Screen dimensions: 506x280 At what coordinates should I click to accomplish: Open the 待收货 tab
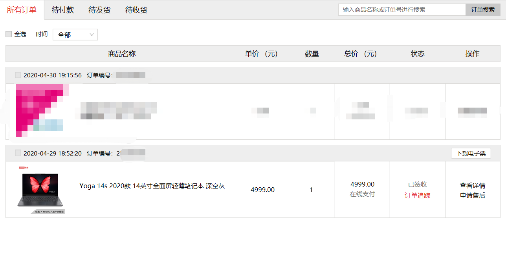pos(136,10)
